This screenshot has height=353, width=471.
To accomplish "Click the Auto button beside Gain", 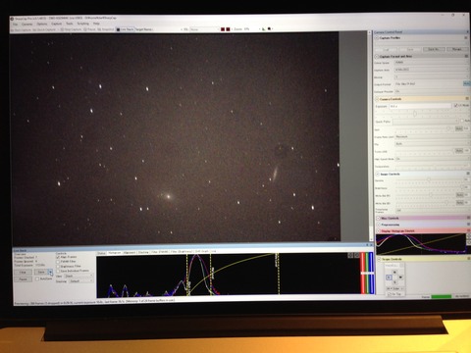I will coord(459,129).
